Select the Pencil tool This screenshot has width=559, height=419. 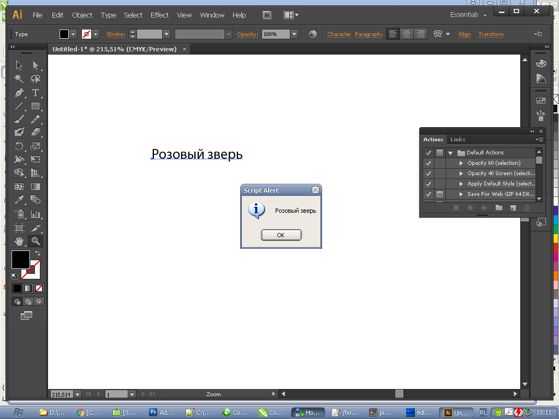[x=35, y=119]
